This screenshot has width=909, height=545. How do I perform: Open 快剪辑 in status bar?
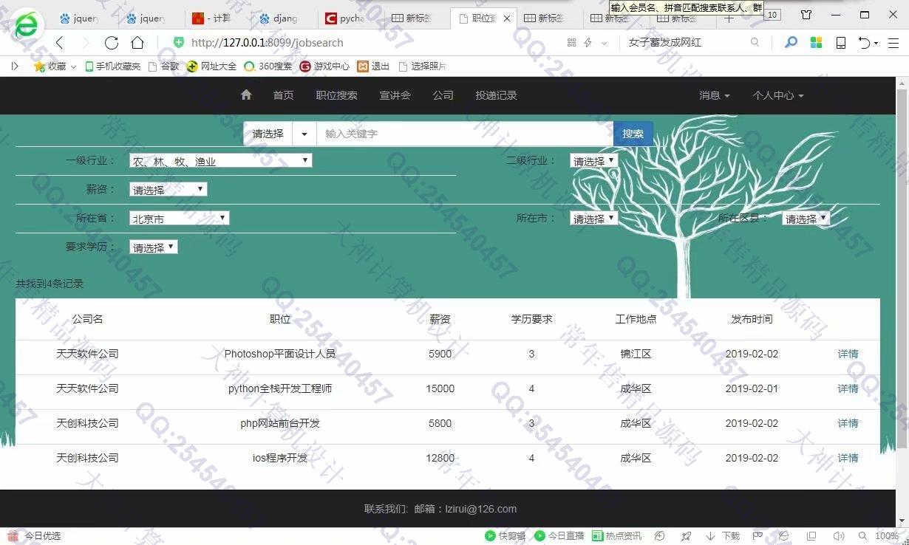pos(505,536)
